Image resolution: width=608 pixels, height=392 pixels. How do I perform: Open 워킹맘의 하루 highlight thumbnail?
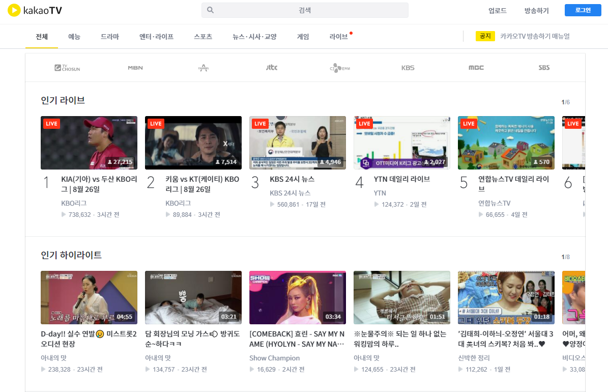[402, 298]
